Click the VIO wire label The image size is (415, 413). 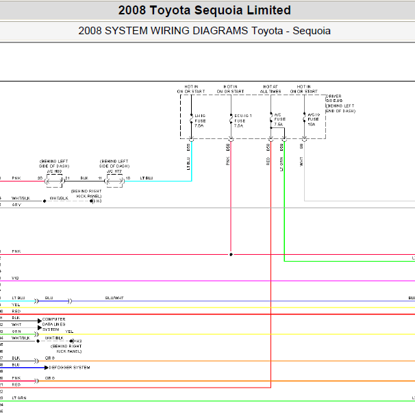15,278
